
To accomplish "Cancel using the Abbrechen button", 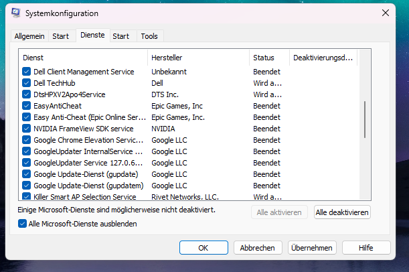I will (258, 248).
